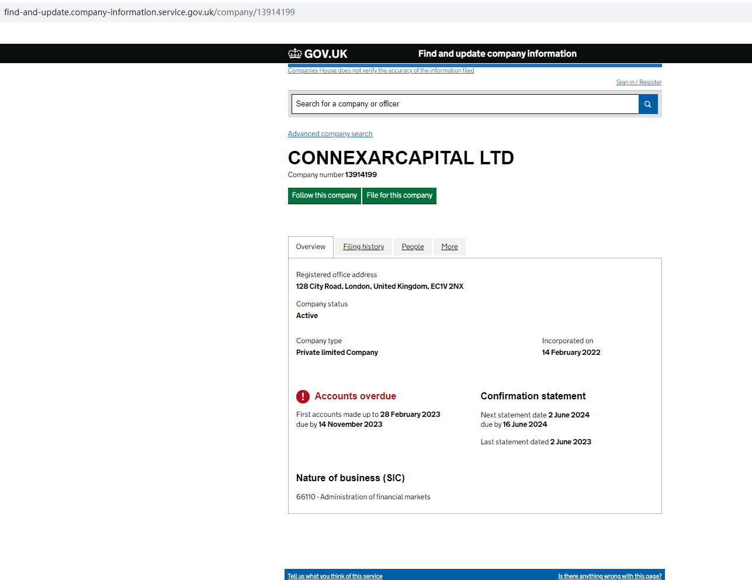Open the Sign in / Register link
Viewport: 752px width, 580px height.
click(x=639, y=82)
